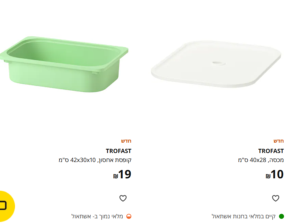Add the green TROFAST storage box to favorites

point(123,198)
